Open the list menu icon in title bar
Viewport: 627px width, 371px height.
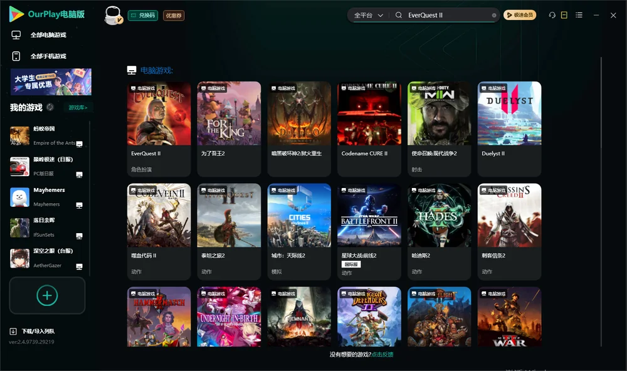(x=579, y=15)
